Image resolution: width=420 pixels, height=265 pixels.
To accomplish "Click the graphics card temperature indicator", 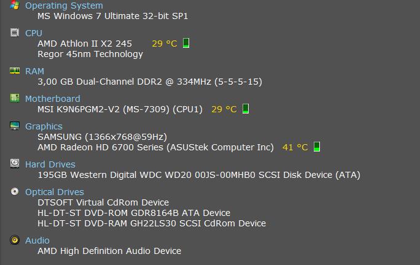I will point(317,147).
